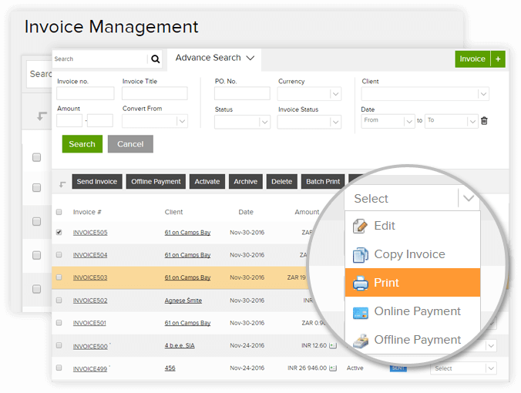This screenshot has height=393, width=521.
Task: Uncheck the INVOICE505 row checkbox
Action: point(59,232)
